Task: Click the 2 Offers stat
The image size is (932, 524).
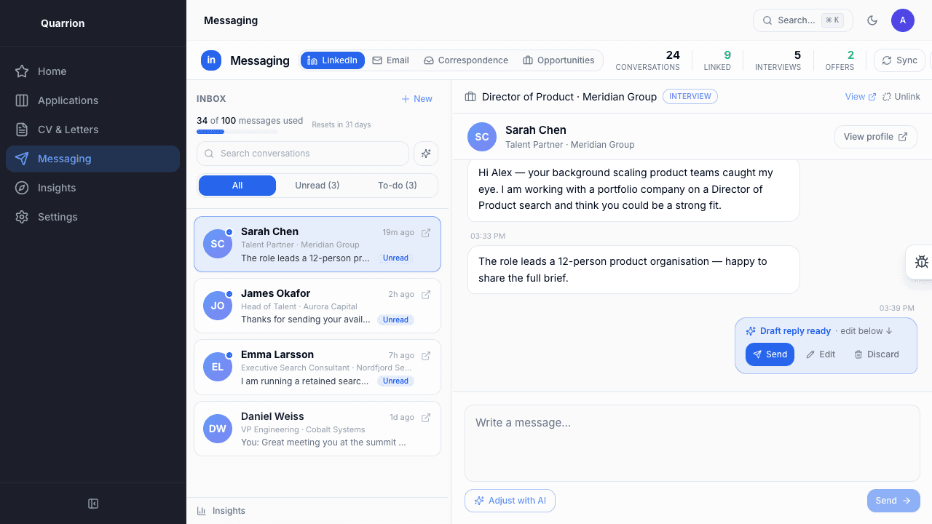Action: [840, 60]
